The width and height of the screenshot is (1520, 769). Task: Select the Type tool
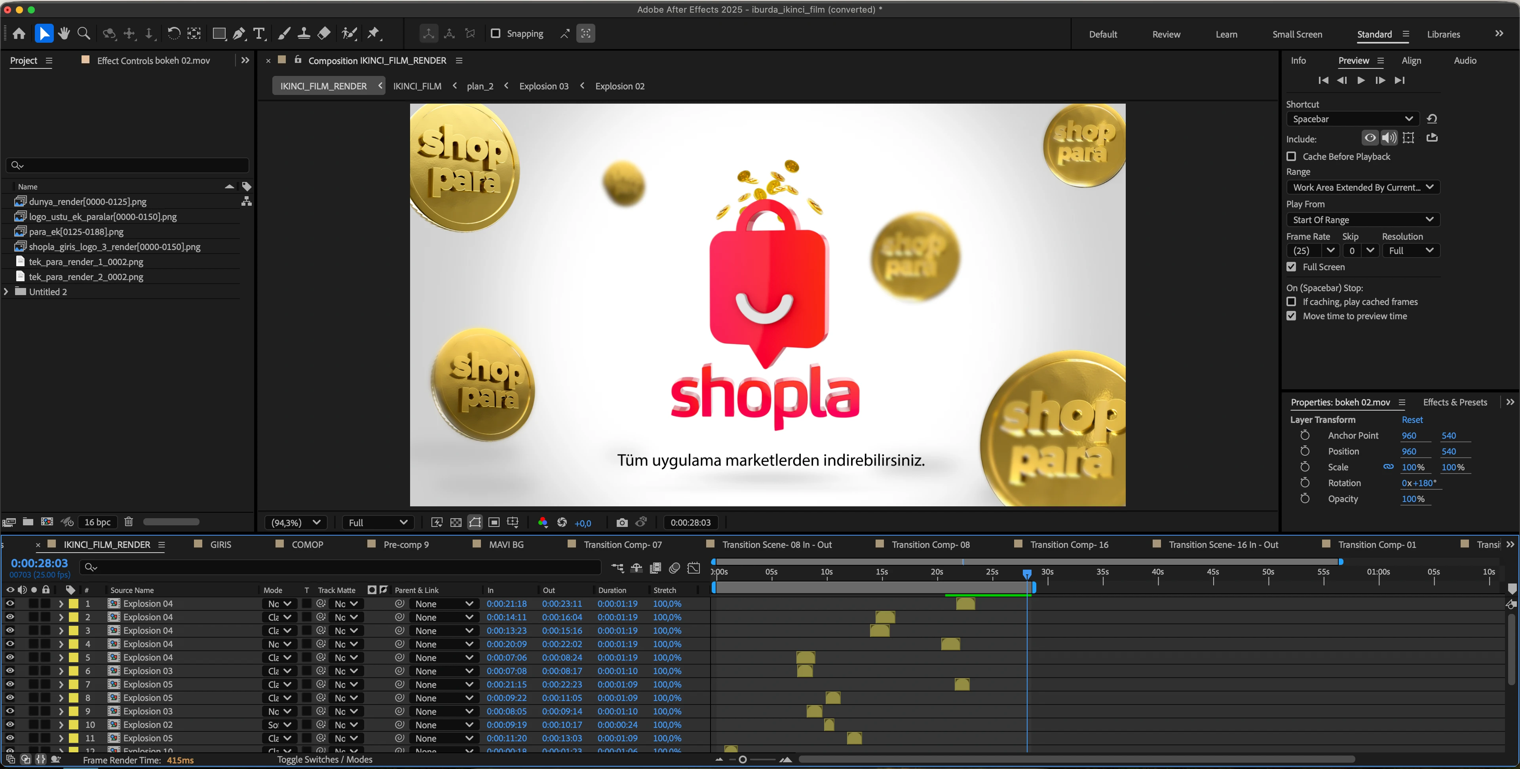[x=259, y=34]
